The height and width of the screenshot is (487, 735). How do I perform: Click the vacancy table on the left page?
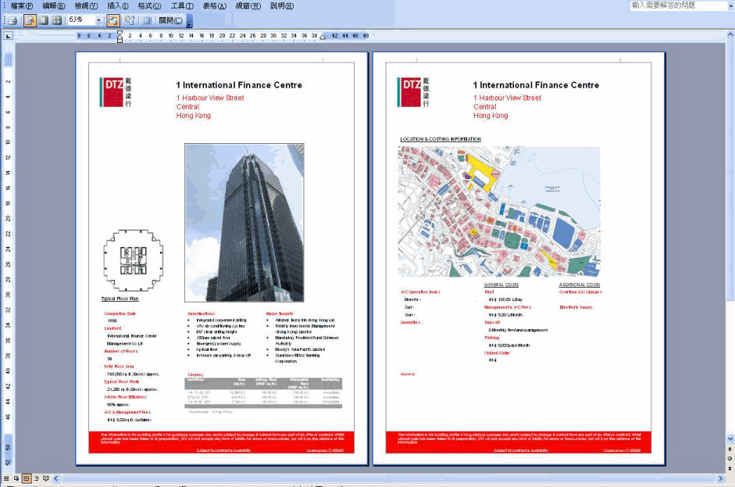point(263,392)
